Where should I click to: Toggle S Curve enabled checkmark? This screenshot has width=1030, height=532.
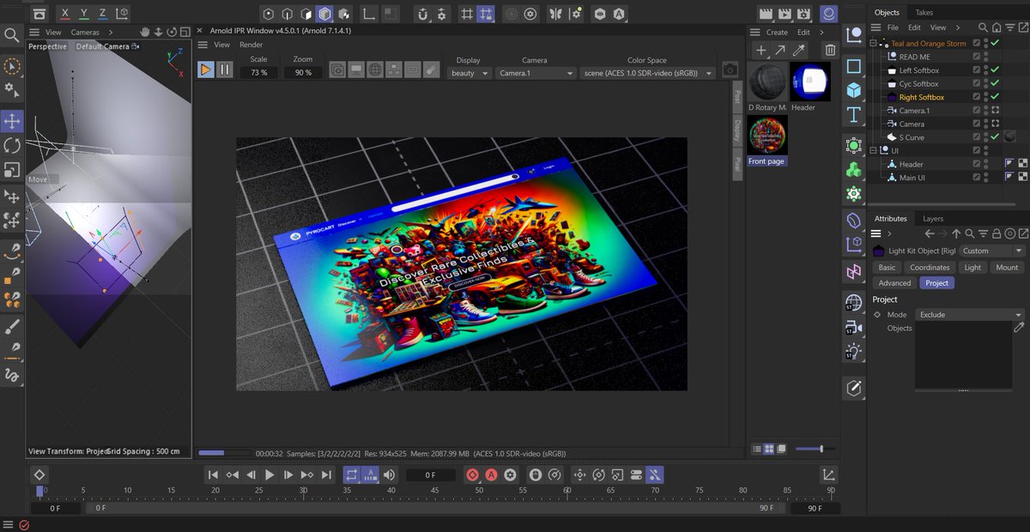[x=994, y=137]
